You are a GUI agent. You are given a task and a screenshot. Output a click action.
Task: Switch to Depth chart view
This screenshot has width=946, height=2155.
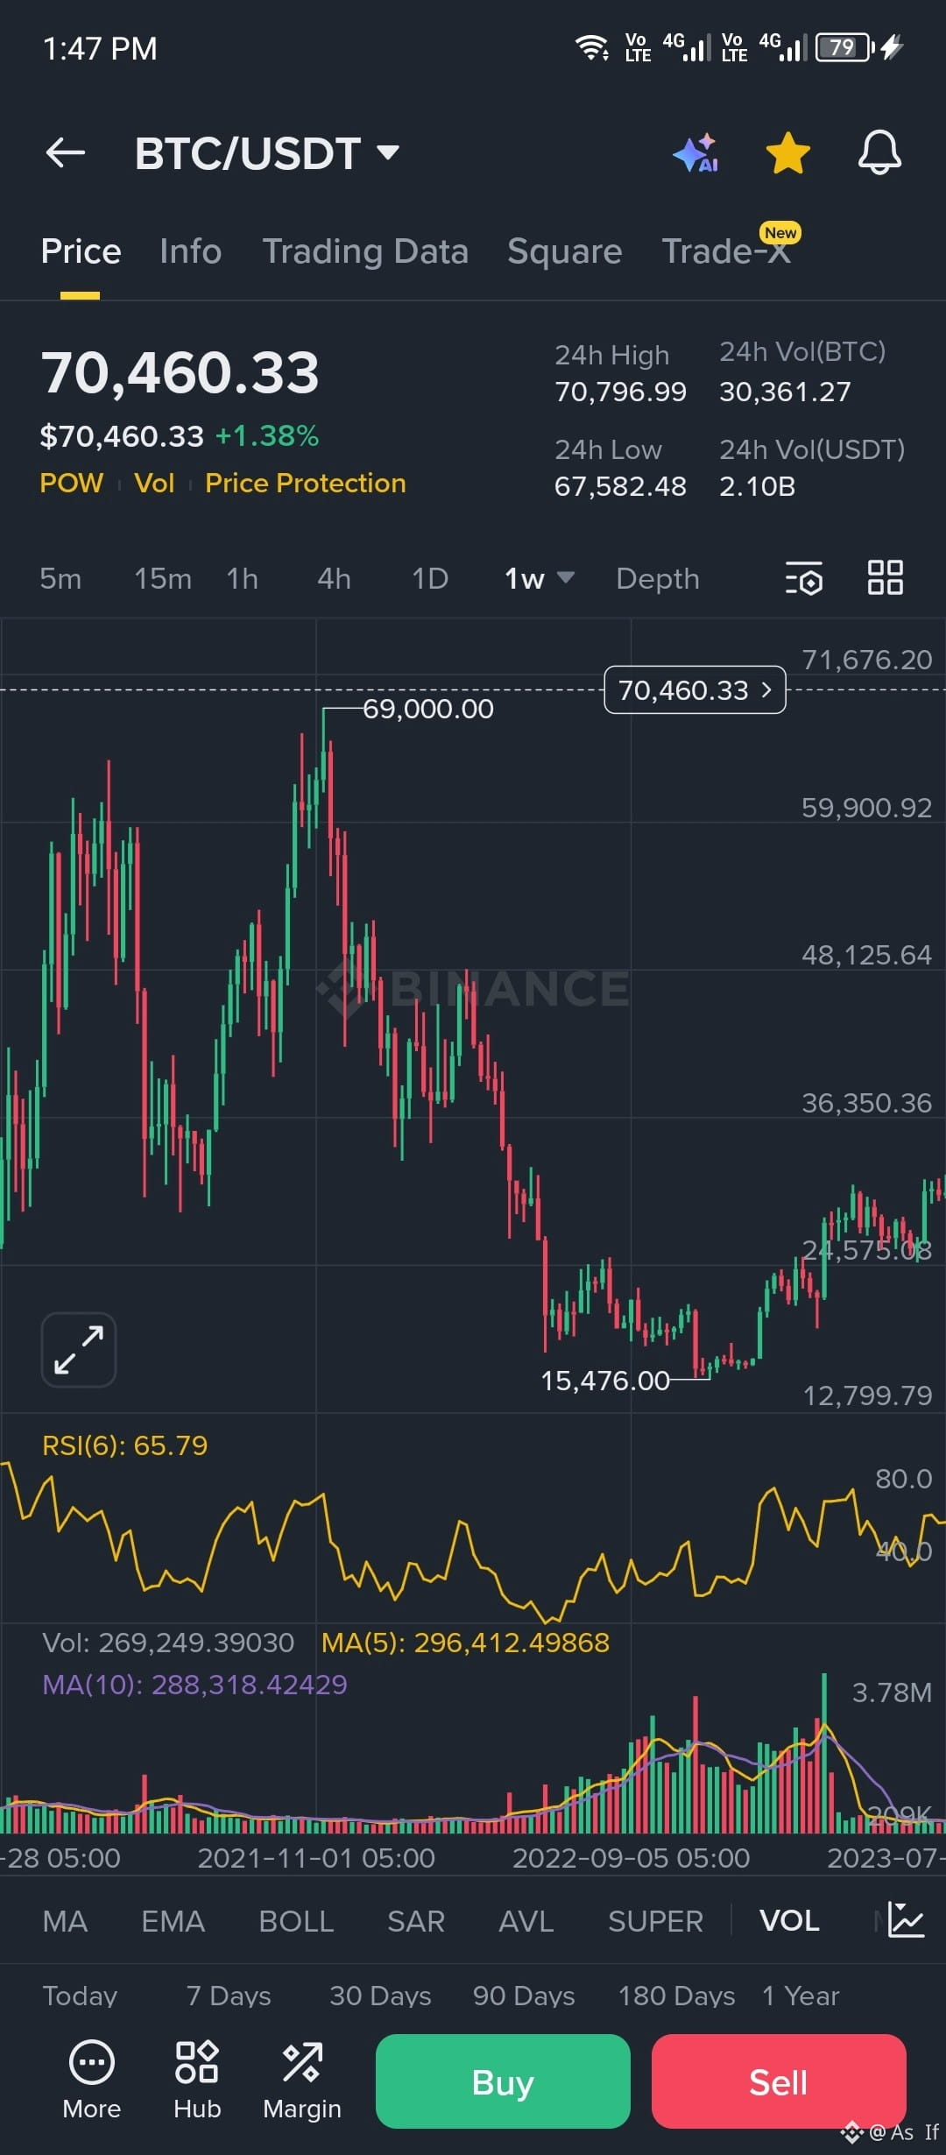click(x=658, y=578)
